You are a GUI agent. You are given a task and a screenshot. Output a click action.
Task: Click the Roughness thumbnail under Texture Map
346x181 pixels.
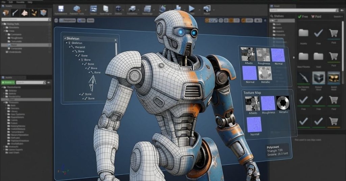268,103
